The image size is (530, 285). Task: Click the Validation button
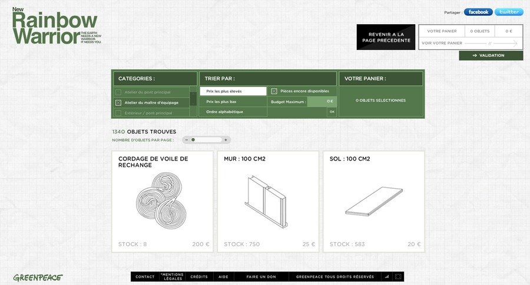click(x=491, y=55)
